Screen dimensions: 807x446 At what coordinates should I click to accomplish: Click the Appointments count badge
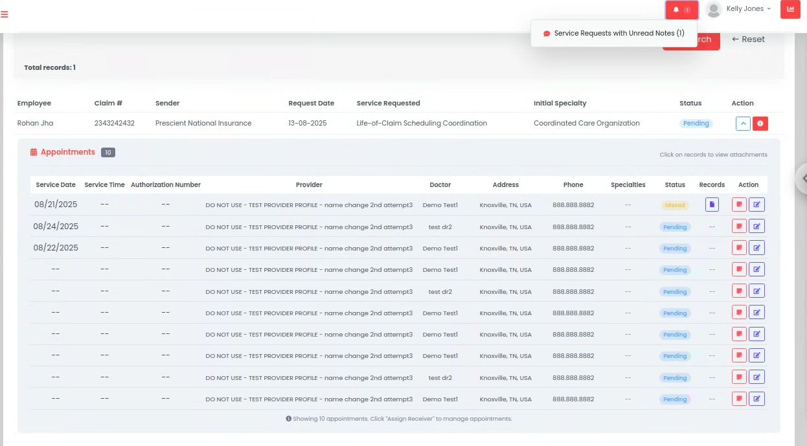pyautogui.click(x=108, y=153)
